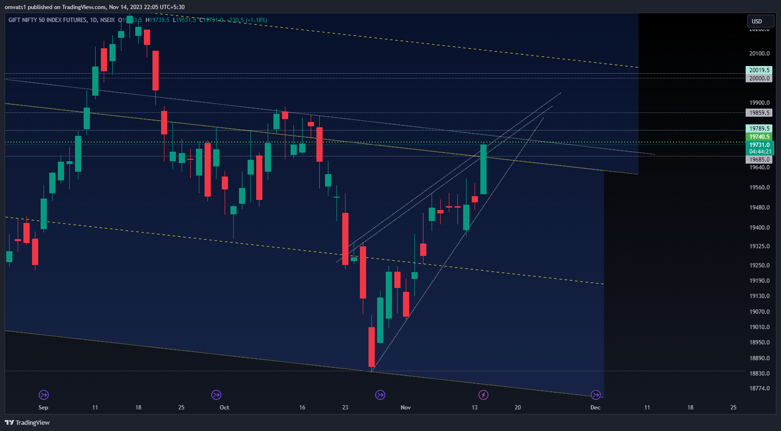The height and width of the screenshot is (431, 781).
Task: Click the 18774.0 price scale value
Action: (759, 388)
